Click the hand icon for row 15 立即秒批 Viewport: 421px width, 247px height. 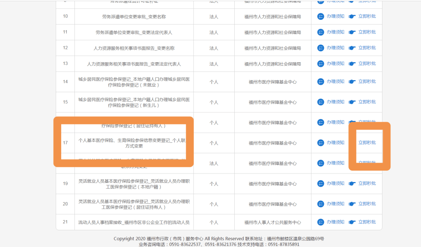coord(352,102)
